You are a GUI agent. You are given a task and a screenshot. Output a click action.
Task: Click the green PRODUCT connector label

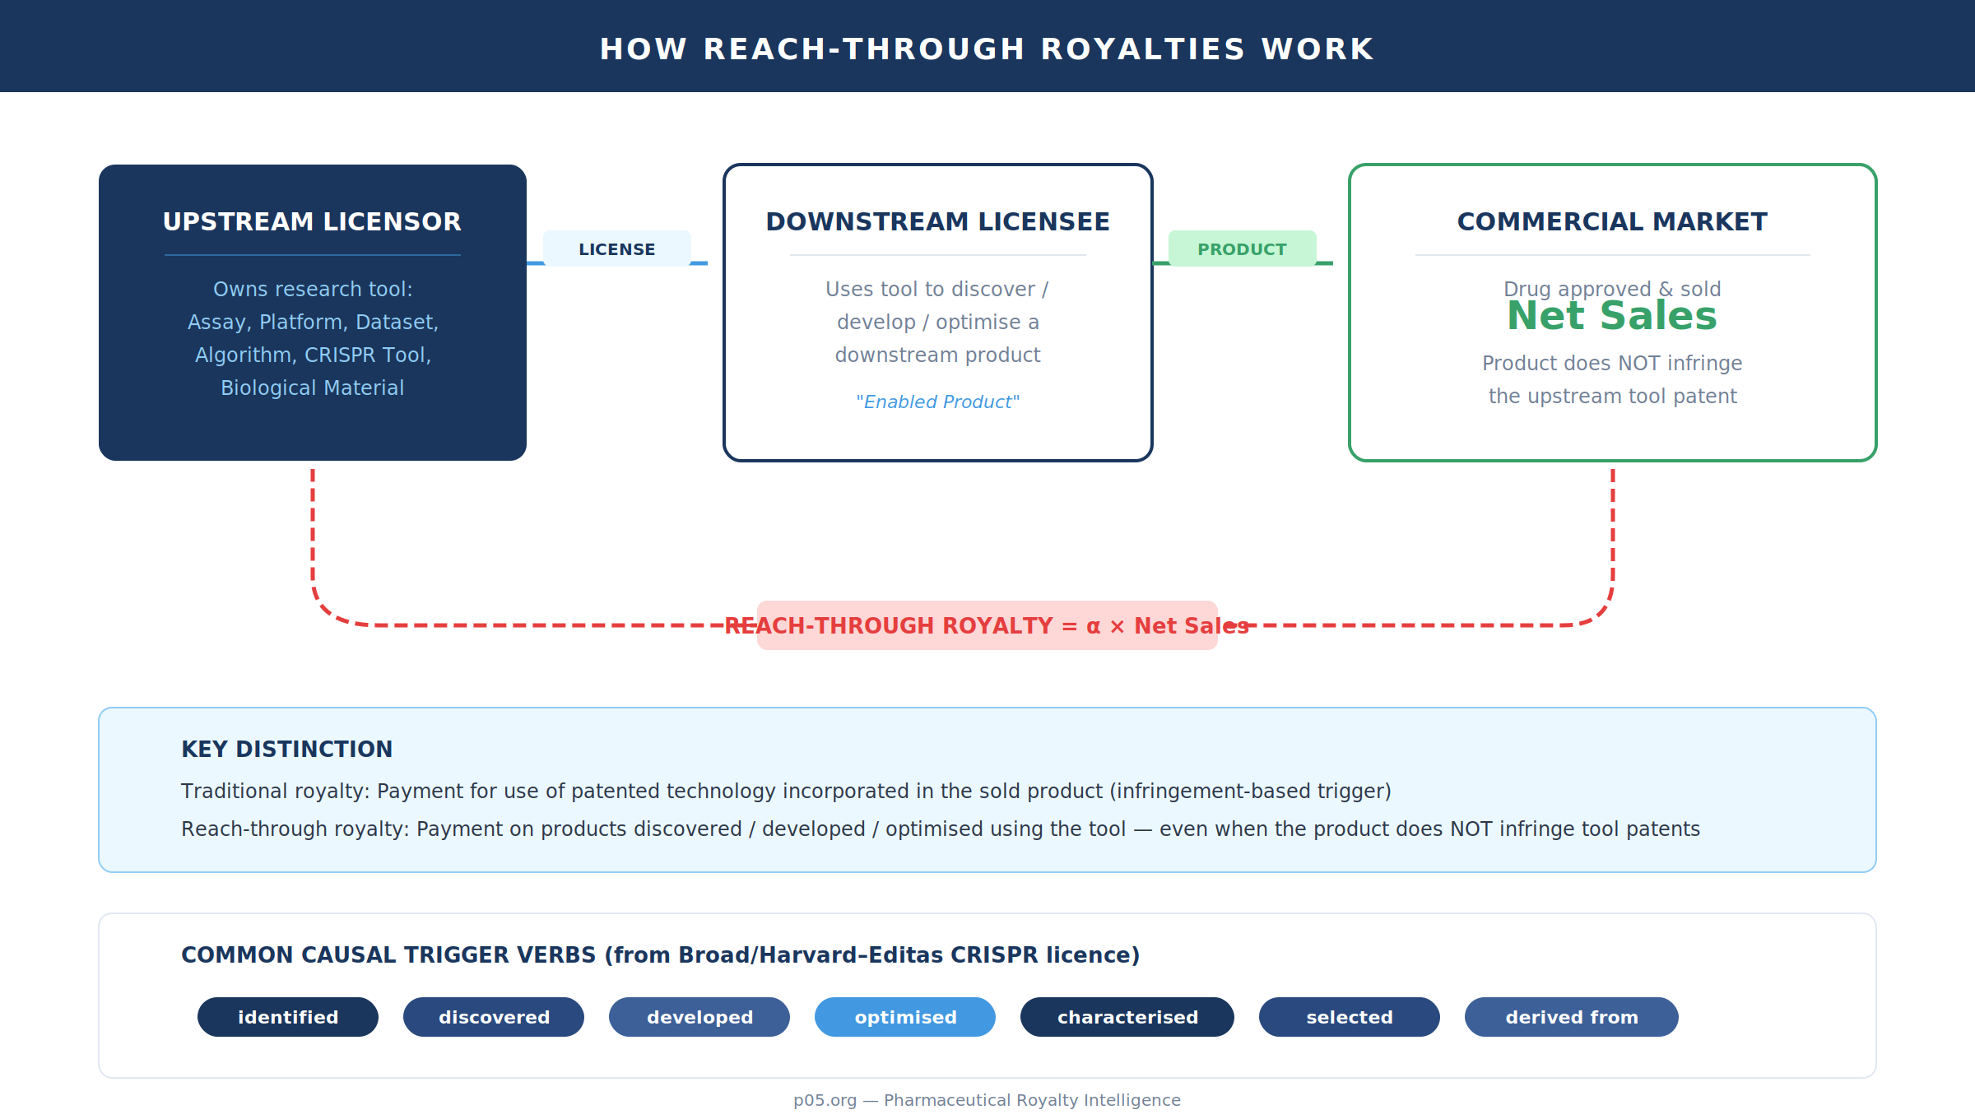pos(1242,248)
